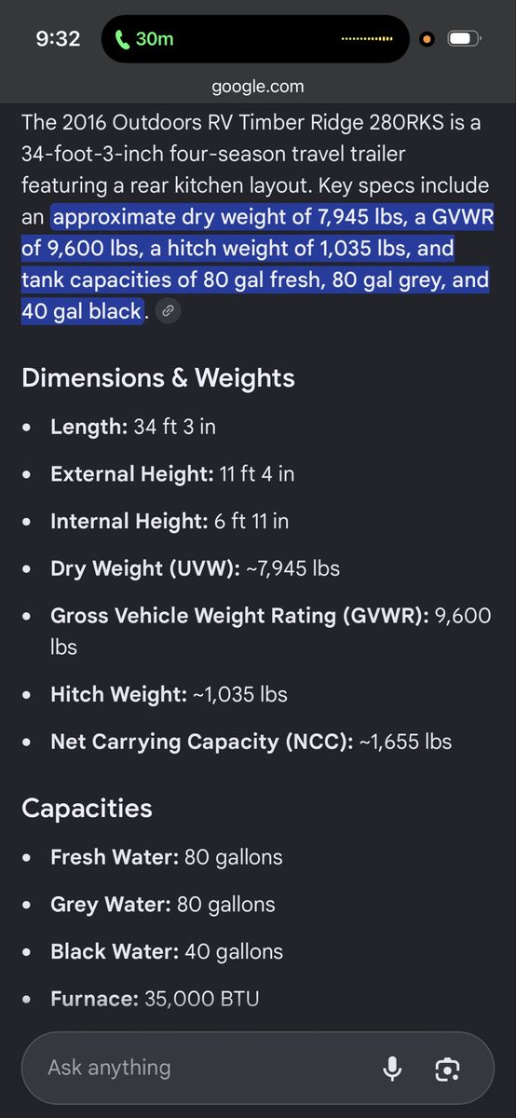
Task: Tap the orange recording indicator dot
Action: coord(427,39)
